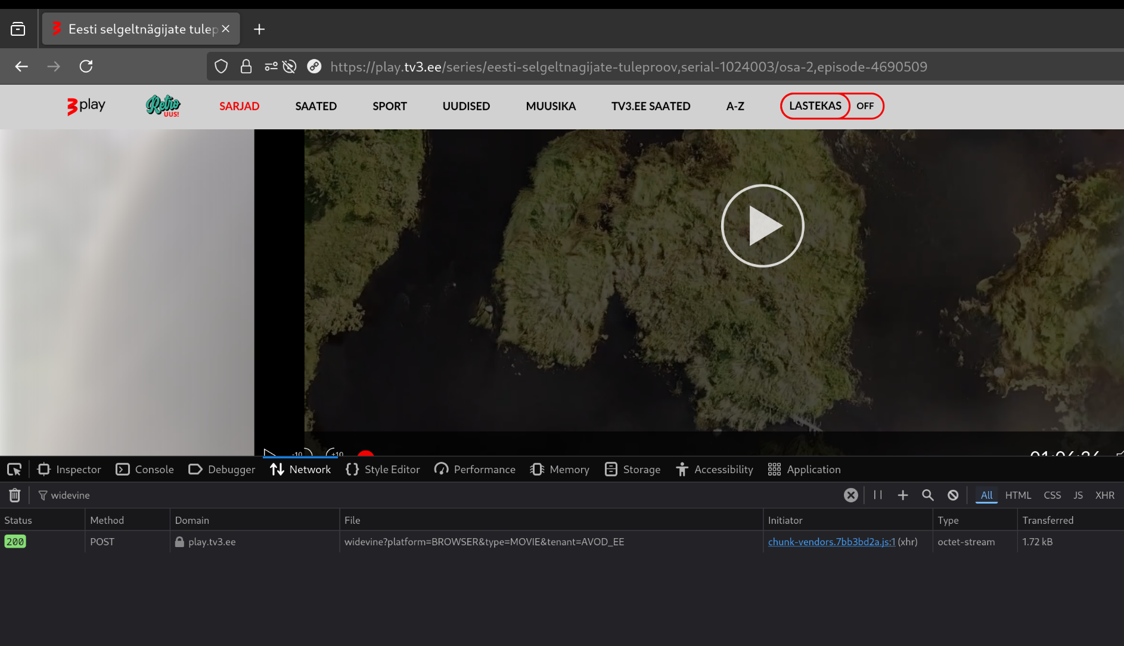This screenshot has height=646, width=1124.
Task: Clear network log with trash icon
Action: [15, 495]
